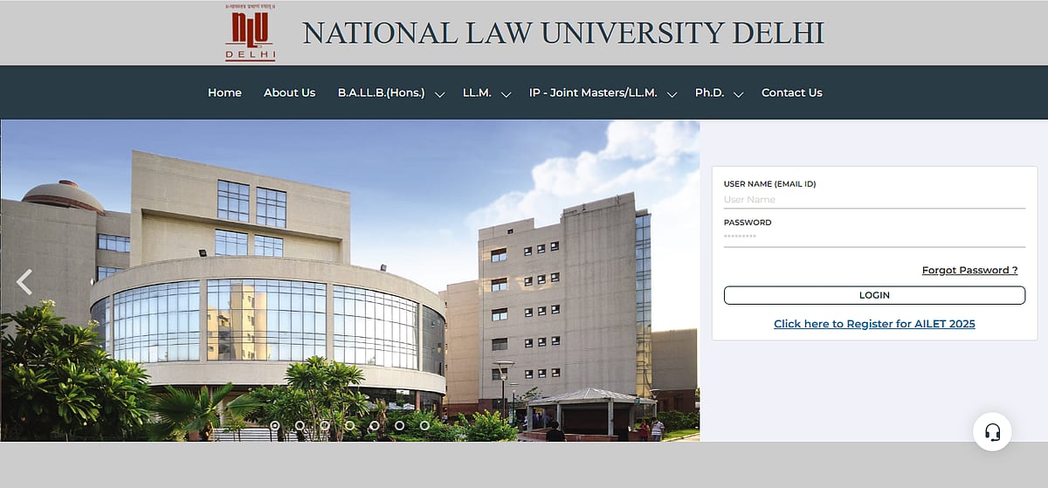
Task: Select the fourth carousel indicator dot
Action: pos(349,426)
